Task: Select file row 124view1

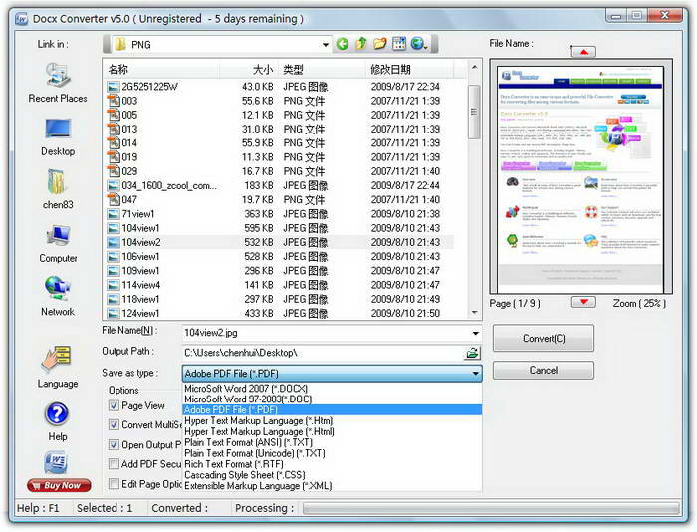Action: (280, 313)
